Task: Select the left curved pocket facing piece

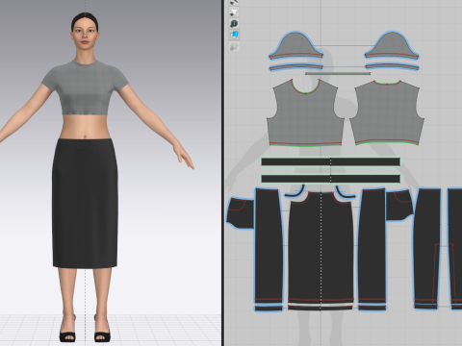Action: (x=295, y=191)
